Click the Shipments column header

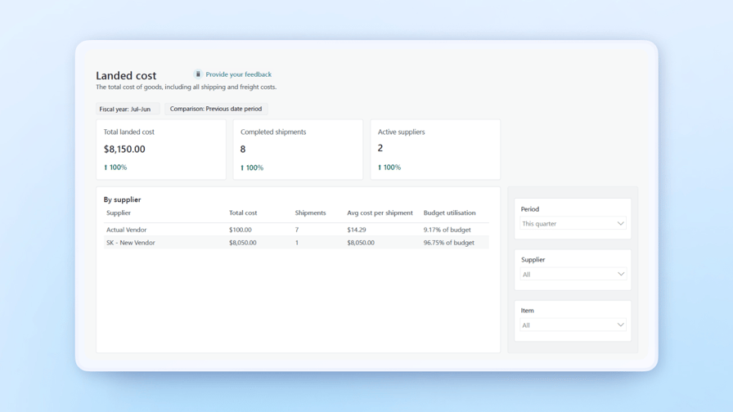pos(310,213)
